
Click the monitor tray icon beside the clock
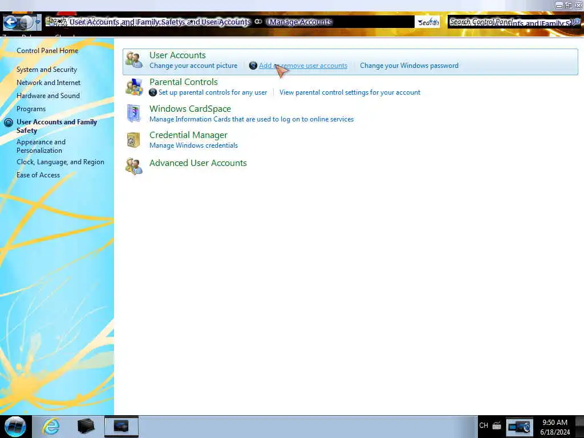pyautogui.click(x=520, y=427)
